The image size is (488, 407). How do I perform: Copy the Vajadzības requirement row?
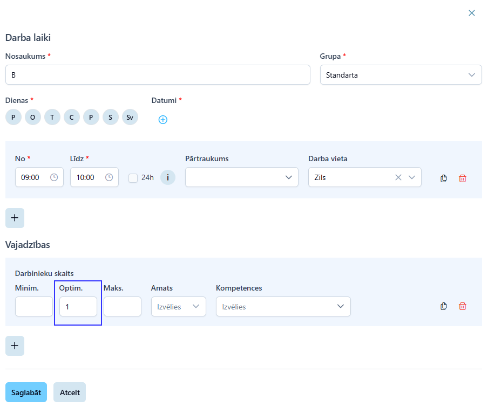[x=444, y=306]
